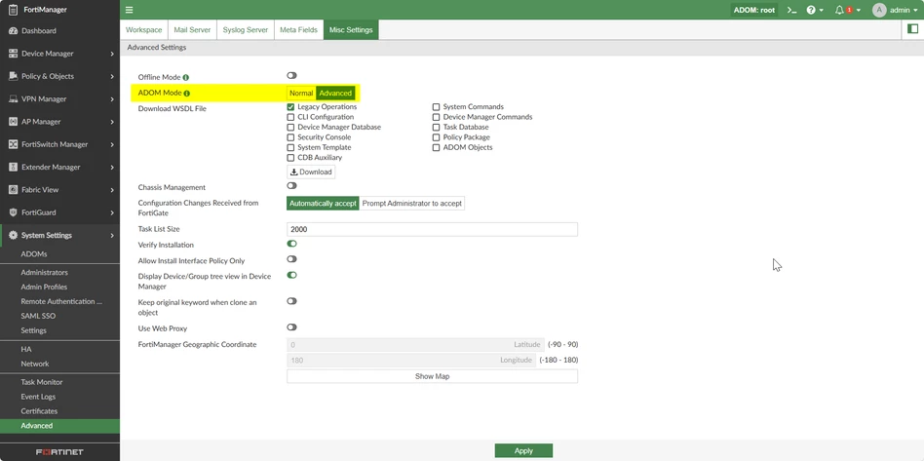Image resolution: width=924 pixels, height=461 pixels.
Task: Check the Task Database checkbox
Action: (x=436, y=128)
